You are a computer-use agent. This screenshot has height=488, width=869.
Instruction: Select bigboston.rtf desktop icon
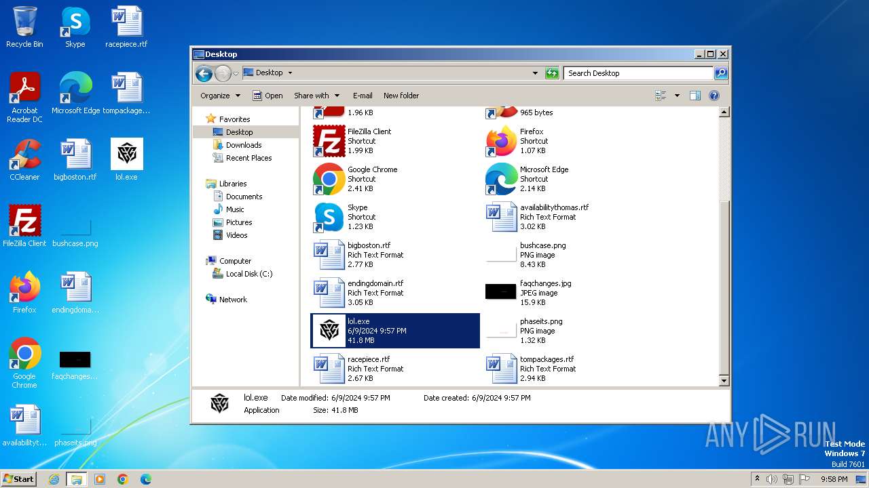pos(75,160)
